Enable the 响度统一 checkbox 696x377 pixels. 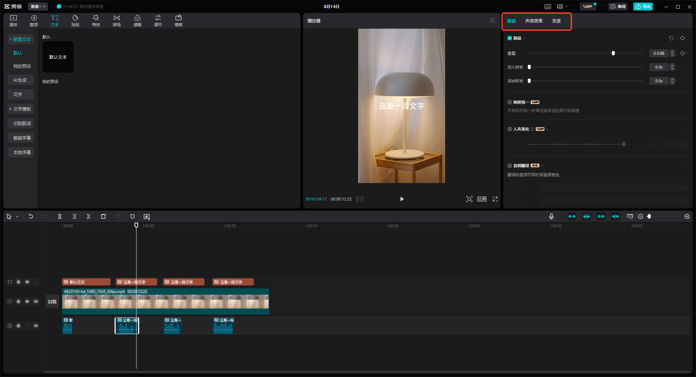tap(510, 102)
